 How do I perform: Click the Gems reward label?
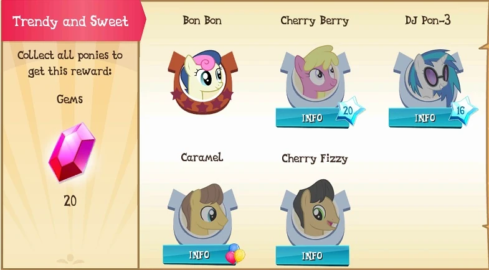pos(70,100)
